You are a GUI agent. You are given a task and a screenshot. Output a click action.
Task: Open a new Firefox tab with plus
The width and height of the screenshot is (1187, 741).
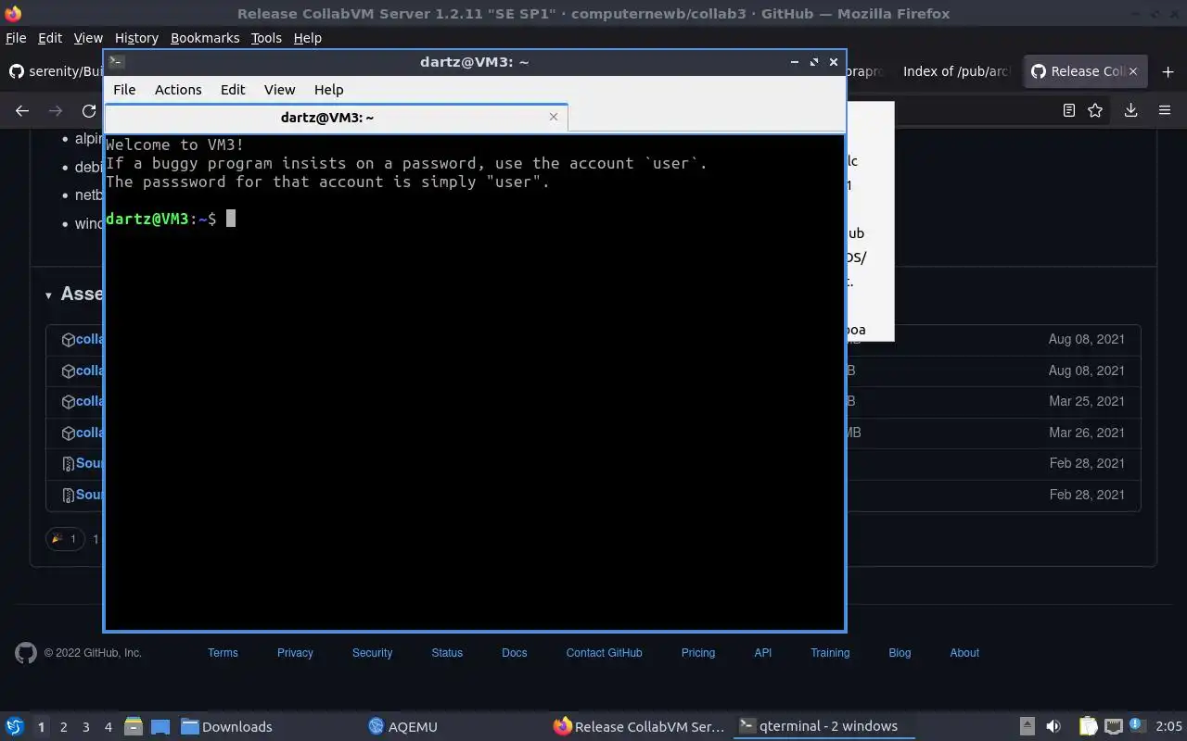click(1167, 71)
